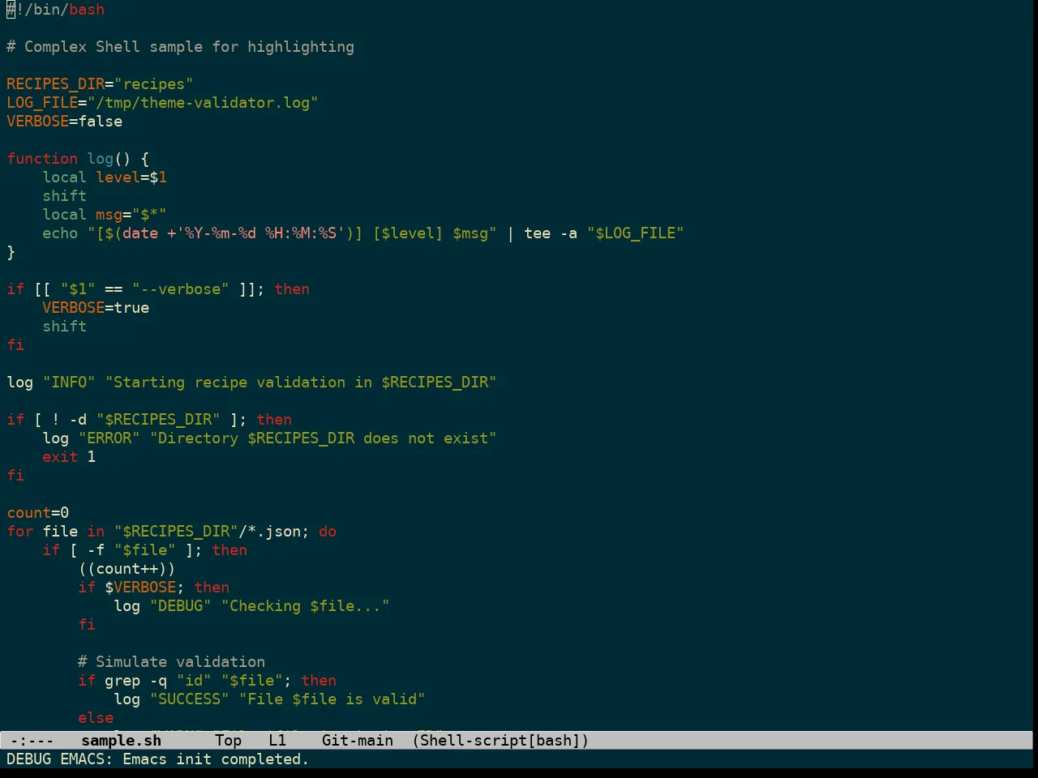The width and height of the screenshot is (1038, 778).
Task: Click the ((count++)) expression
Action: coord(127,569)
